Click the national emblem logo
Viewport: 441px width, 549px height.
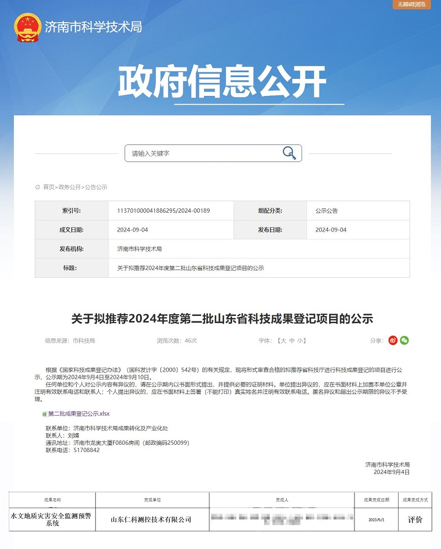(x=28, y=28)
